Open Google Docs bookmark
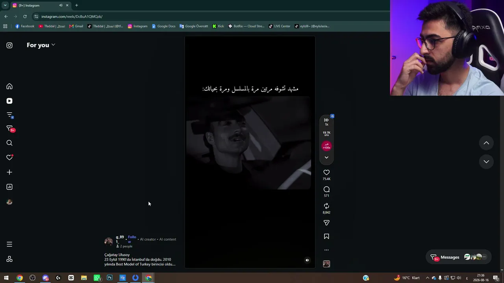The height and width of the screenshot is (283, 504). click(163, 26)
